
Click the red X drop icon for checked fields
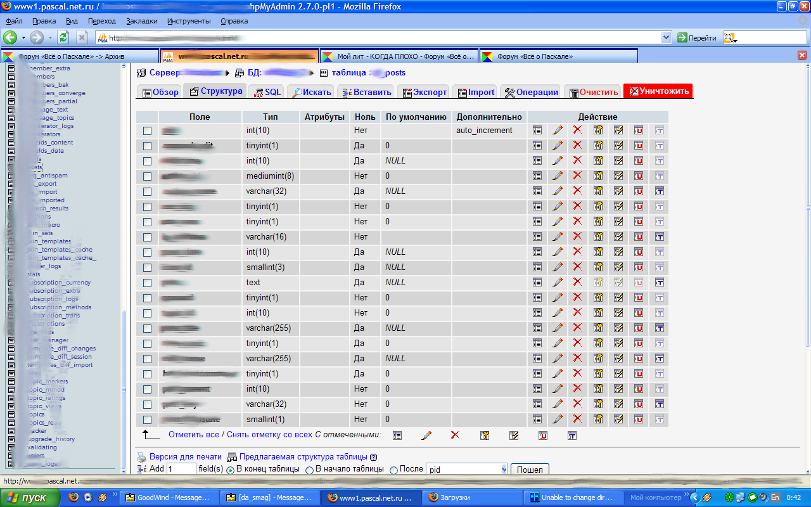click(455, 435)
